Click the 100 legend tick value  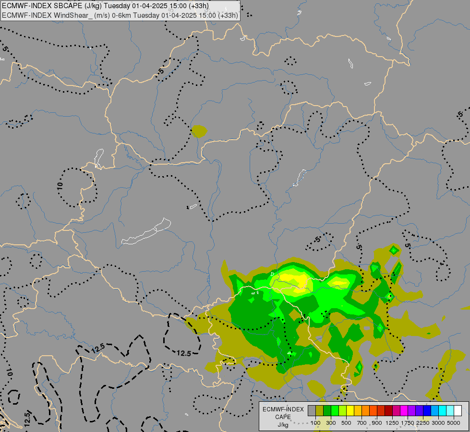(315, 423)
